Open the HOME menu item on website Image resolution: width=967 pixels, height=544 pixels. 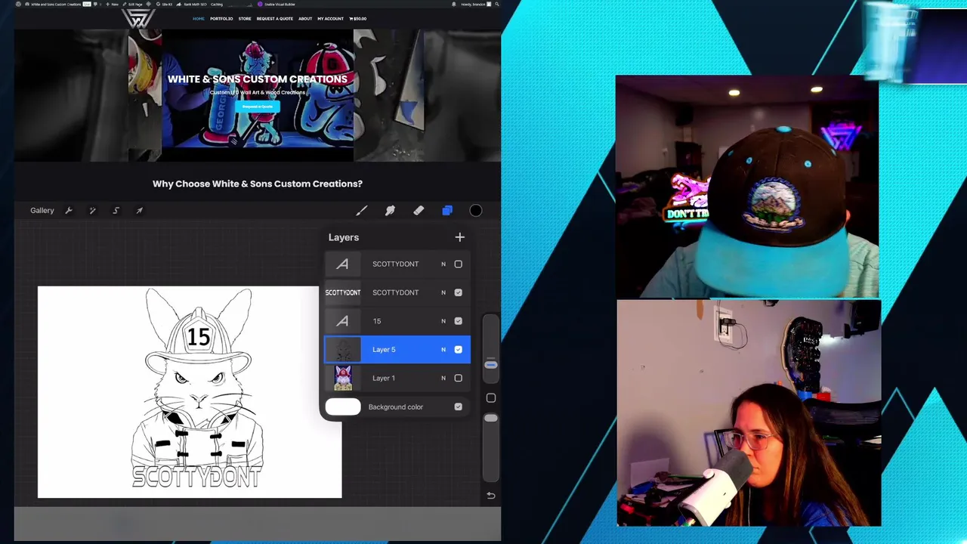point(199,19)
